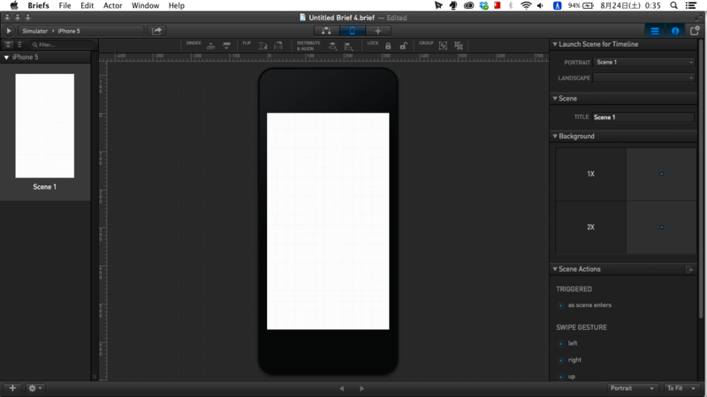Collapse Launch Scene for Timeline section
707x397 pixels.
pos(555,44)
